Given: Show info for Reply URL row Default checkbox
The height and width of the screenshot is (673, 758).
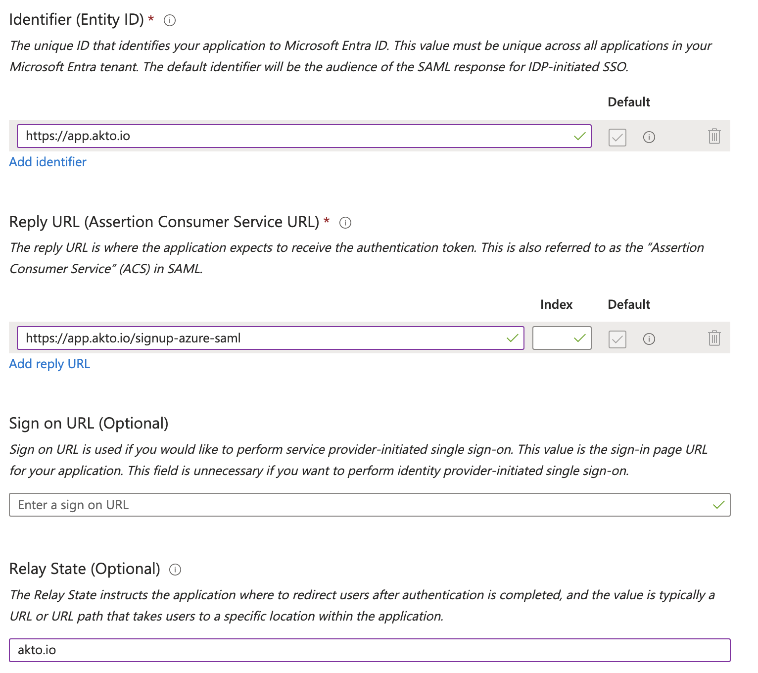Looking at the screenshot, I should pyautogui.click(x=649, y=339).
